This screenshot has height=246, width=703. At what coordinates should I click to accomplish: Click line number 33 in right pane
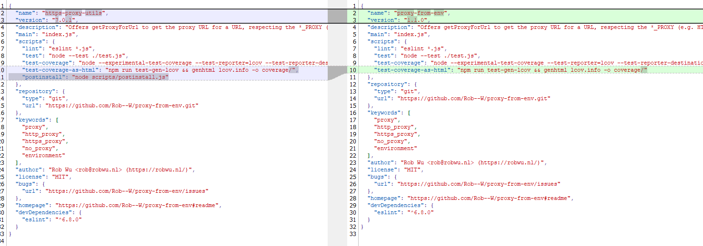352,234
